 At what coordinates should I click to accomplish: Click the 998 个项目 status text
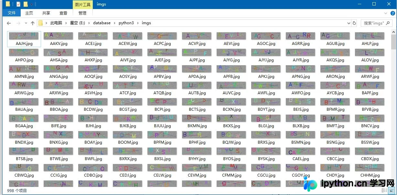tap(17, 191)
